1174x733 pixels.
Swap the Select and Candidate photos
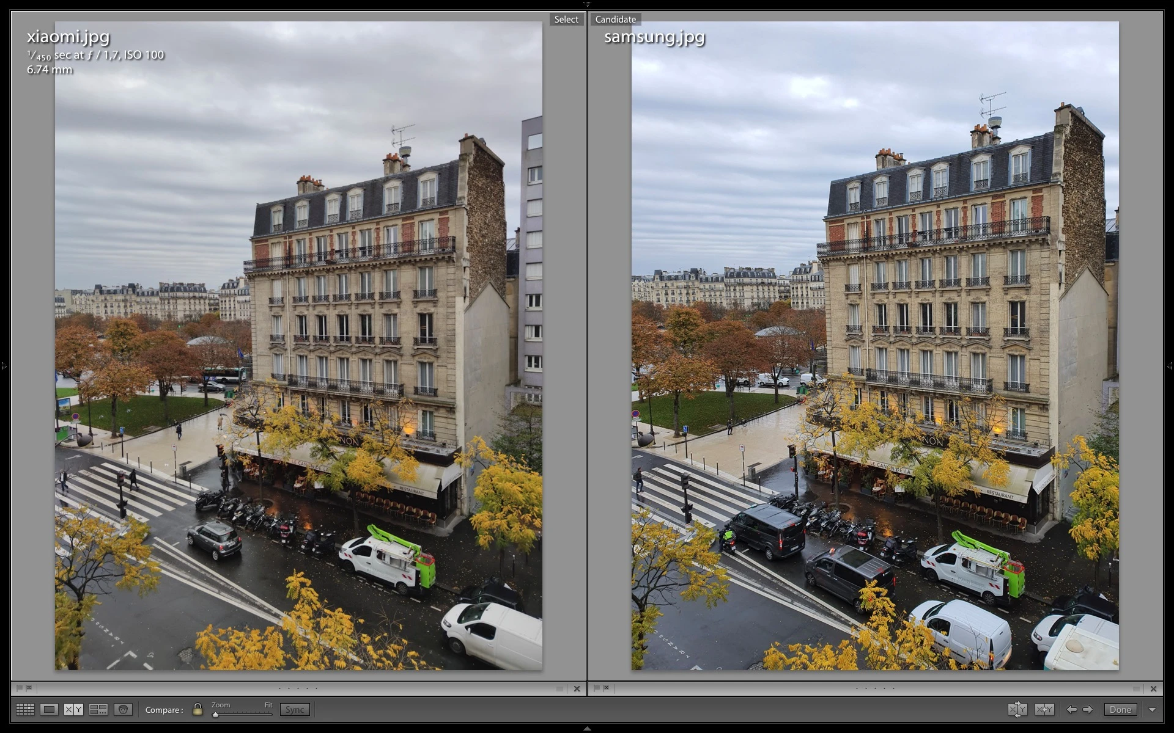[1017, 709]
